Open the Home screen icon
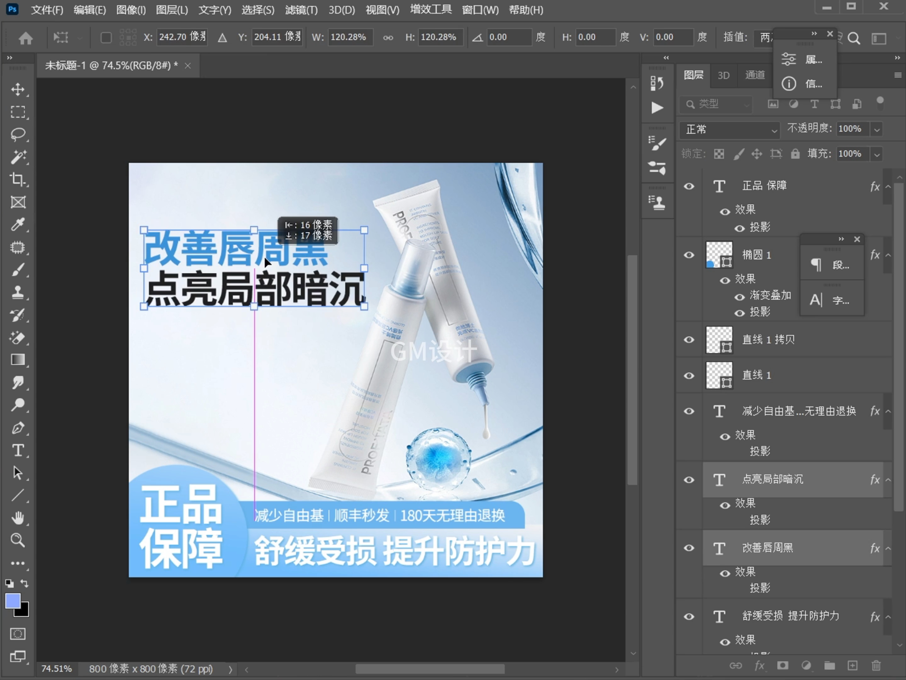906x680 pixels. click(25, 38)
